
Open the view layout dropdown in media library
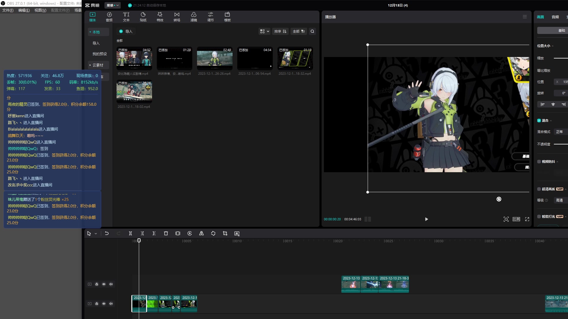[x=264, y=31]
